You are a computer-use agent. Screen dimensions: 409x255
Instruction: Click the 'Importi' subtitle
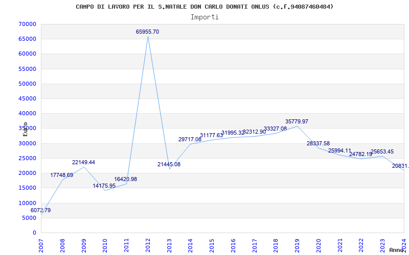click(x=204, y=17)
